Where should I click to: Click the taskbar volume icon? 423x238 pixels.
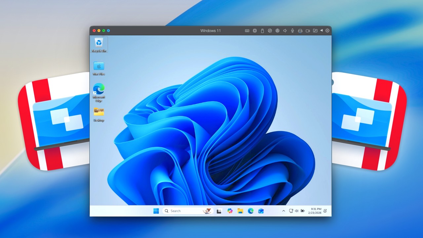[x=296, y=211]
